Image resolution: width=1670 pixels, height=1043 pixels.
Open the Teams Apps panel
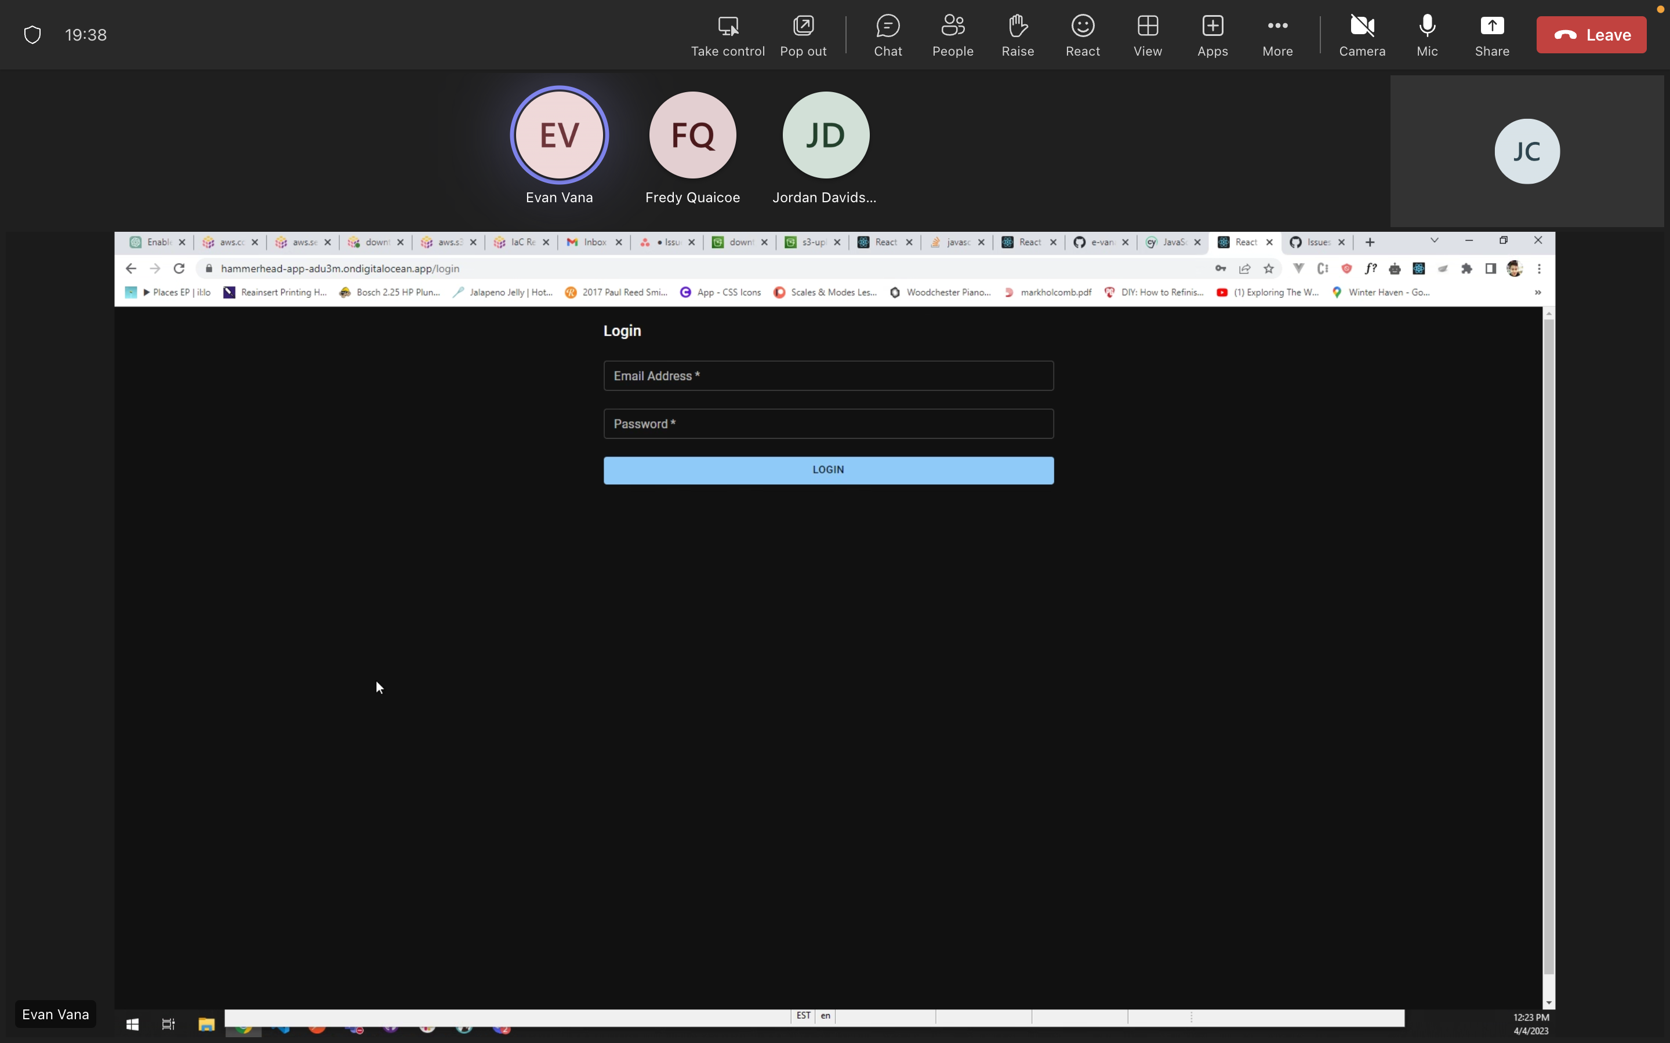tap(1212, 35)
